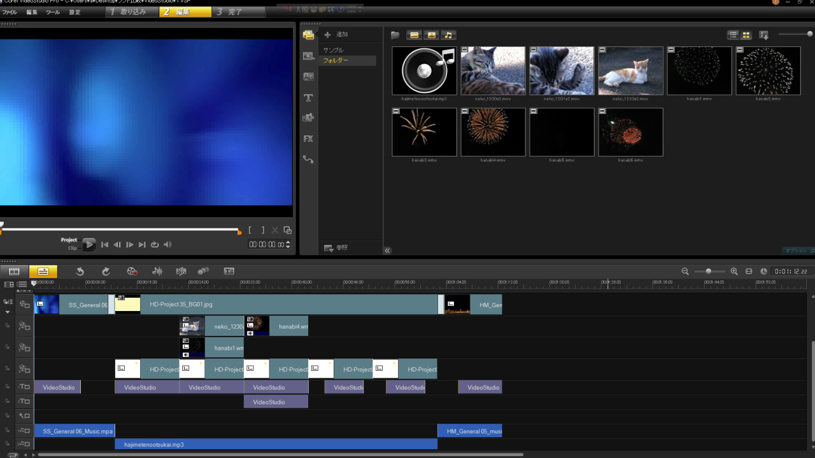
Task: Open the Title (T) library panel
Action: 309,97
